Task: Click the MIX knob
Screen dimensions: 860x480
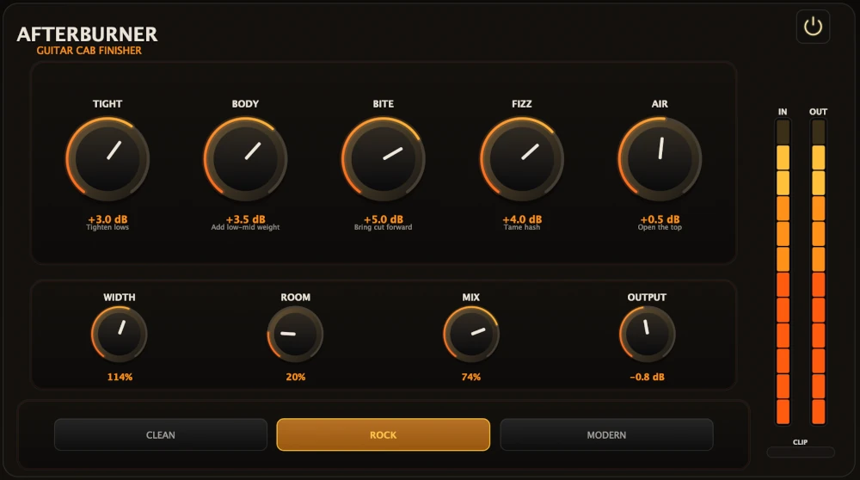Action: click(x=471, y=334)
